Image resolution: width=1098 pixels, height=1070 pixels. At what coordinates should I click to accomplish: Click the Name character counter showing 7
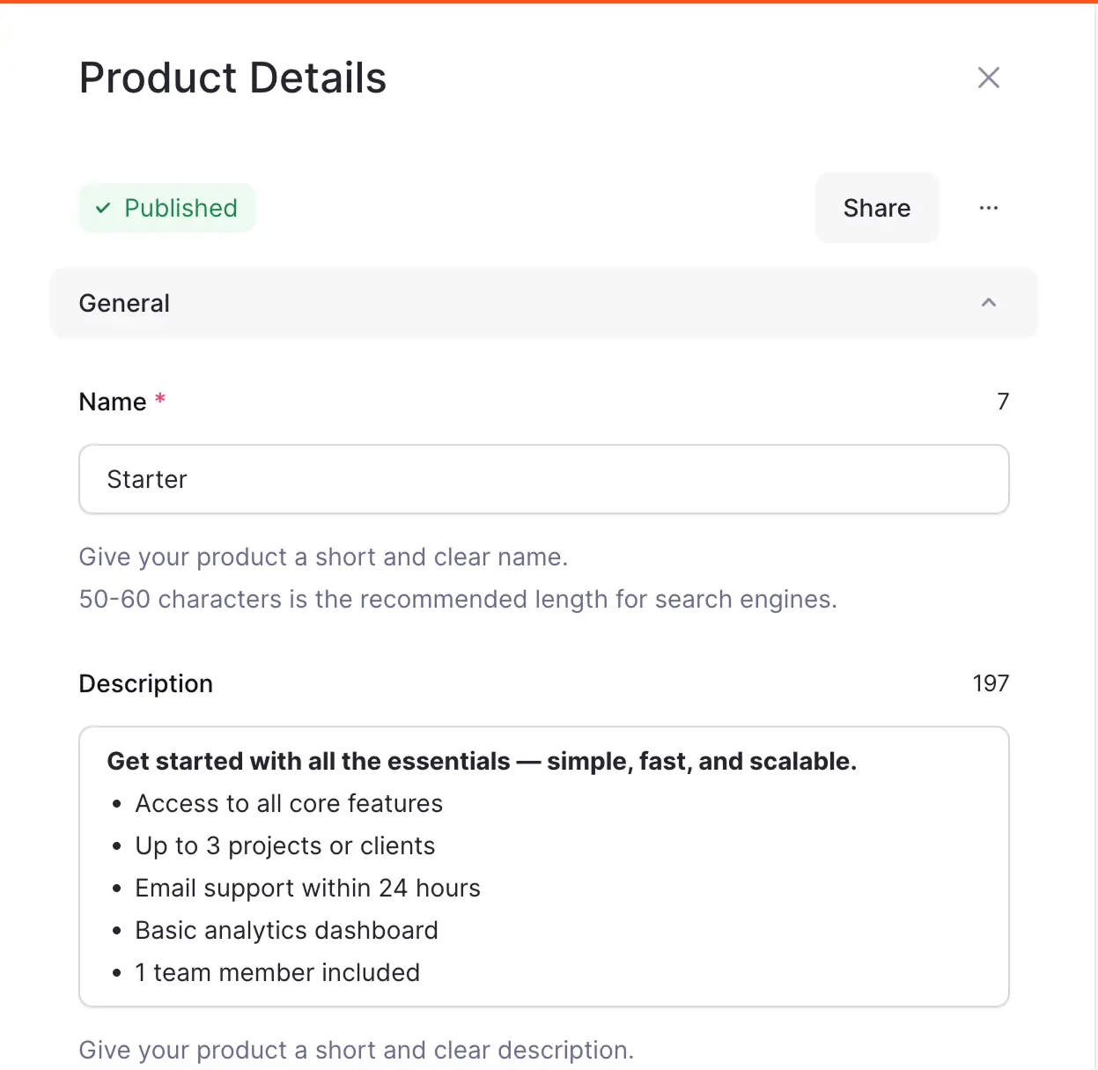[x=1003, y=402]
